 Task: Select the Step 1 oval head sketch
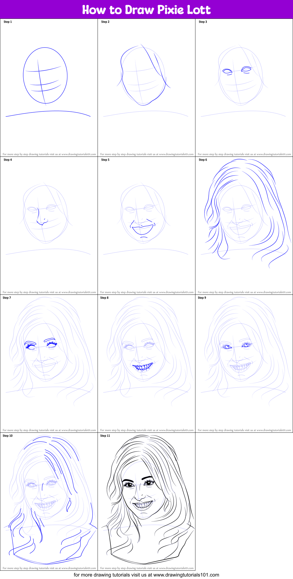(45, 76)
